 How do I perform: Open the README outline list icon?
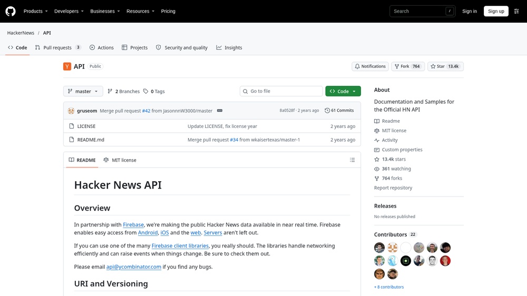pos(352,160)
